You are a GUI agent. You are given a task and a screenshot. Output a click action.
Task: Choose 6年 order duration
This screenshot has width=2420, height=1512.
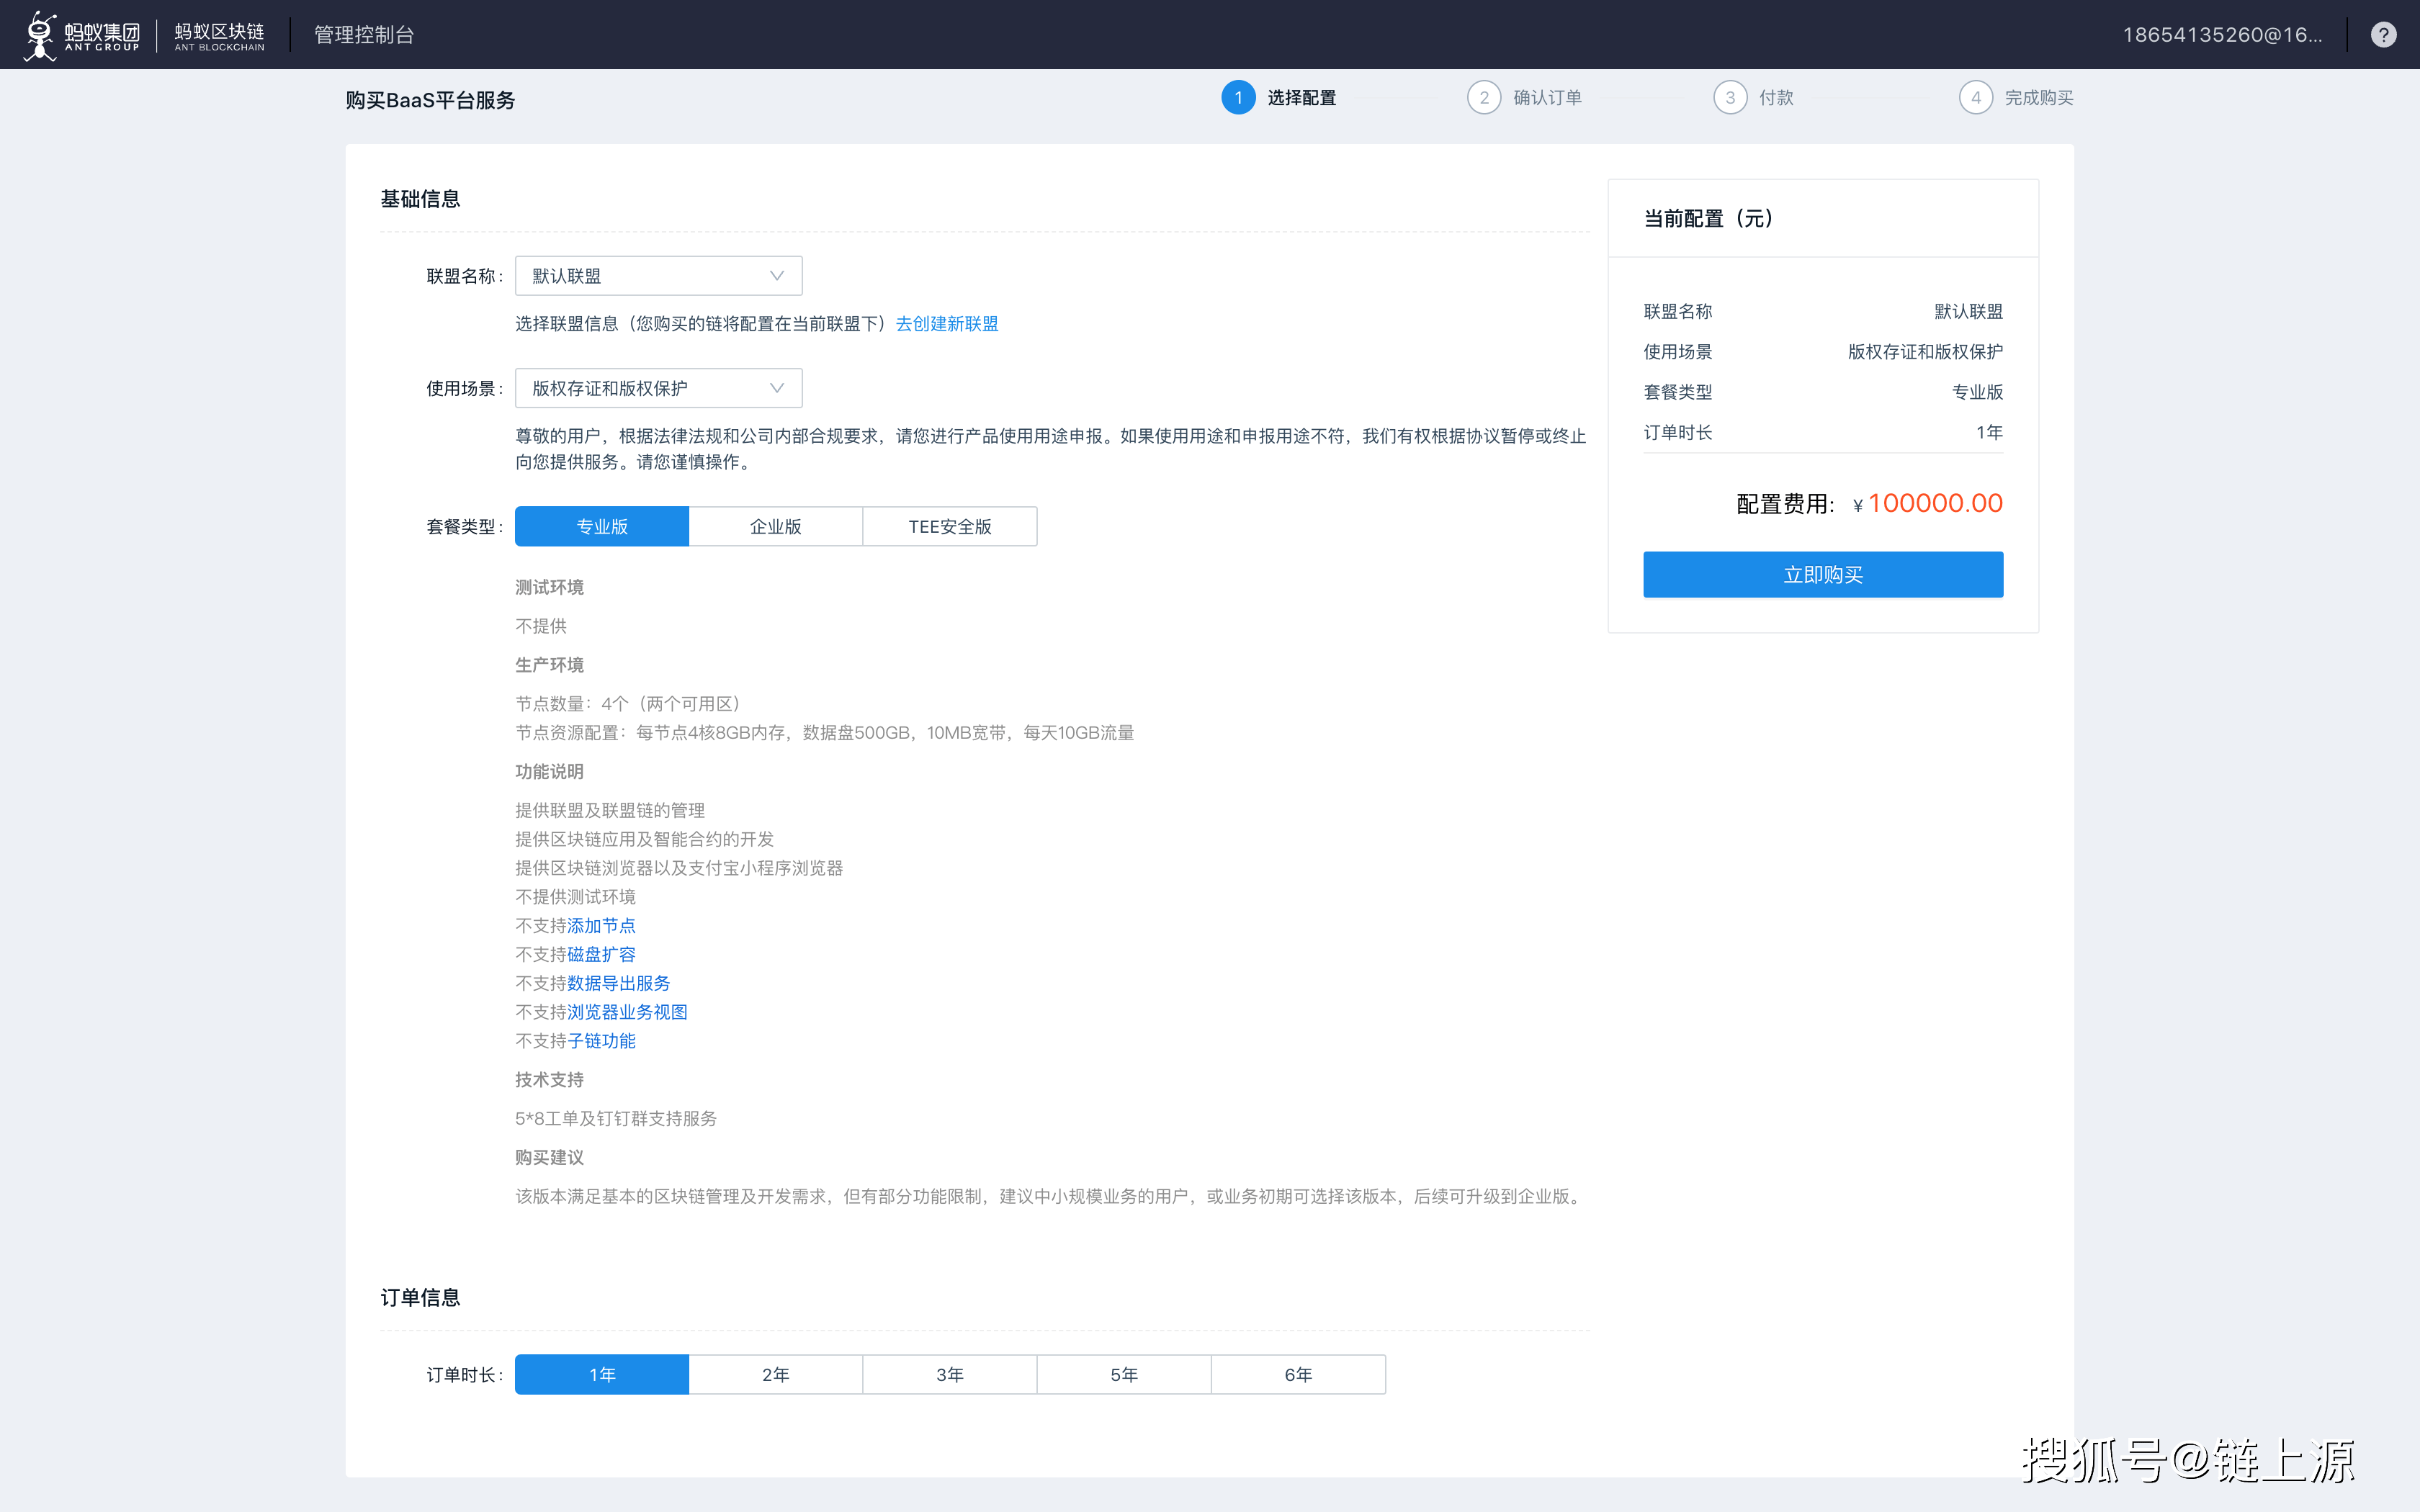tap(1297, 1375)
